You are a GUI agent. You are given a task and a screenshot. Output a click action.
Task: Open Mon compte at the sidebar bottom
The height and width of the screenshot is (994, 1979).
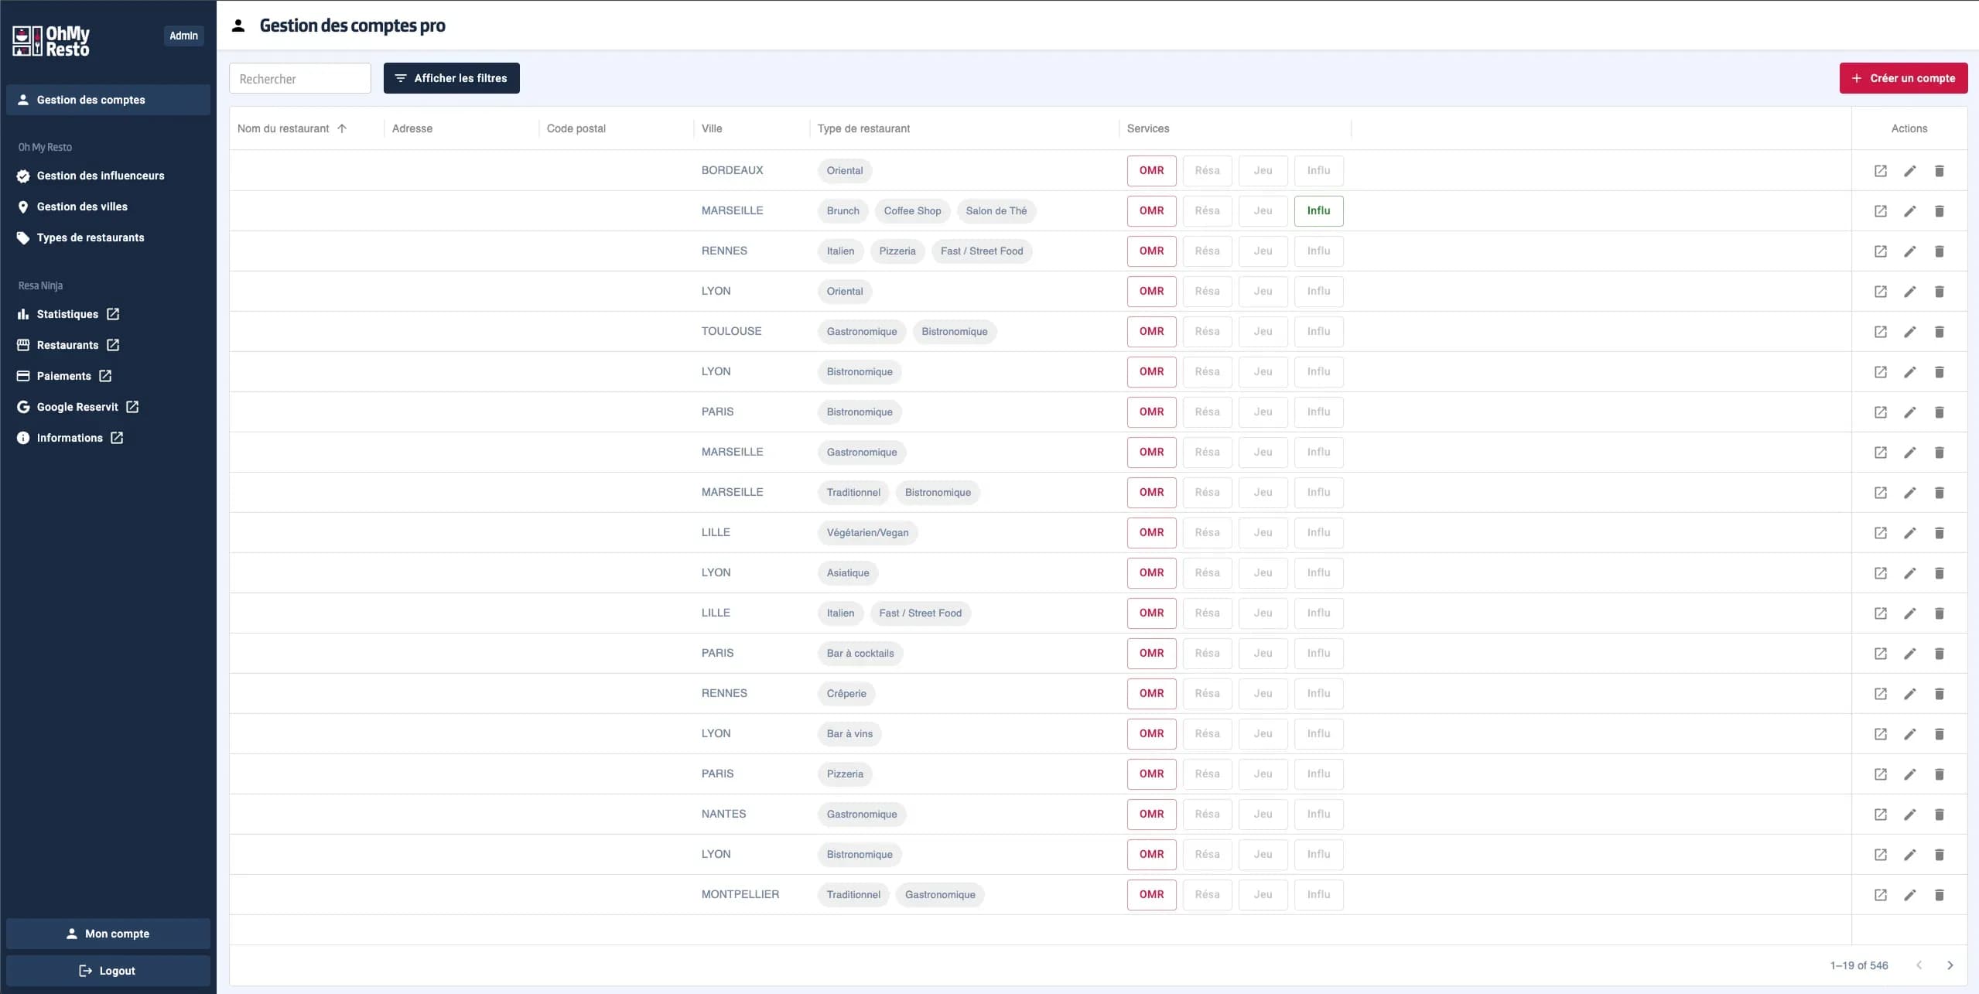coord(108,934)
